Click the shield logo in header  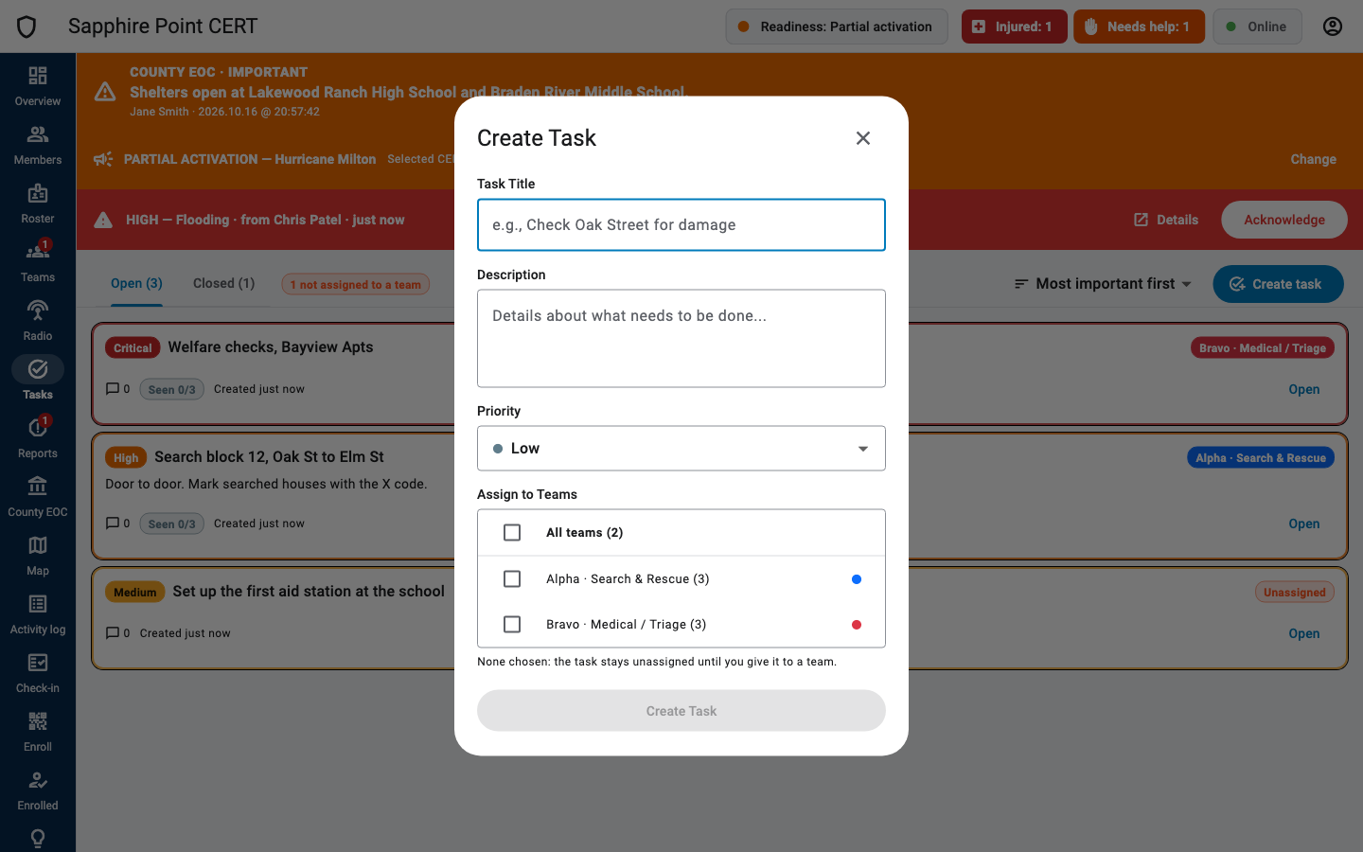click(x=27, y=27)
